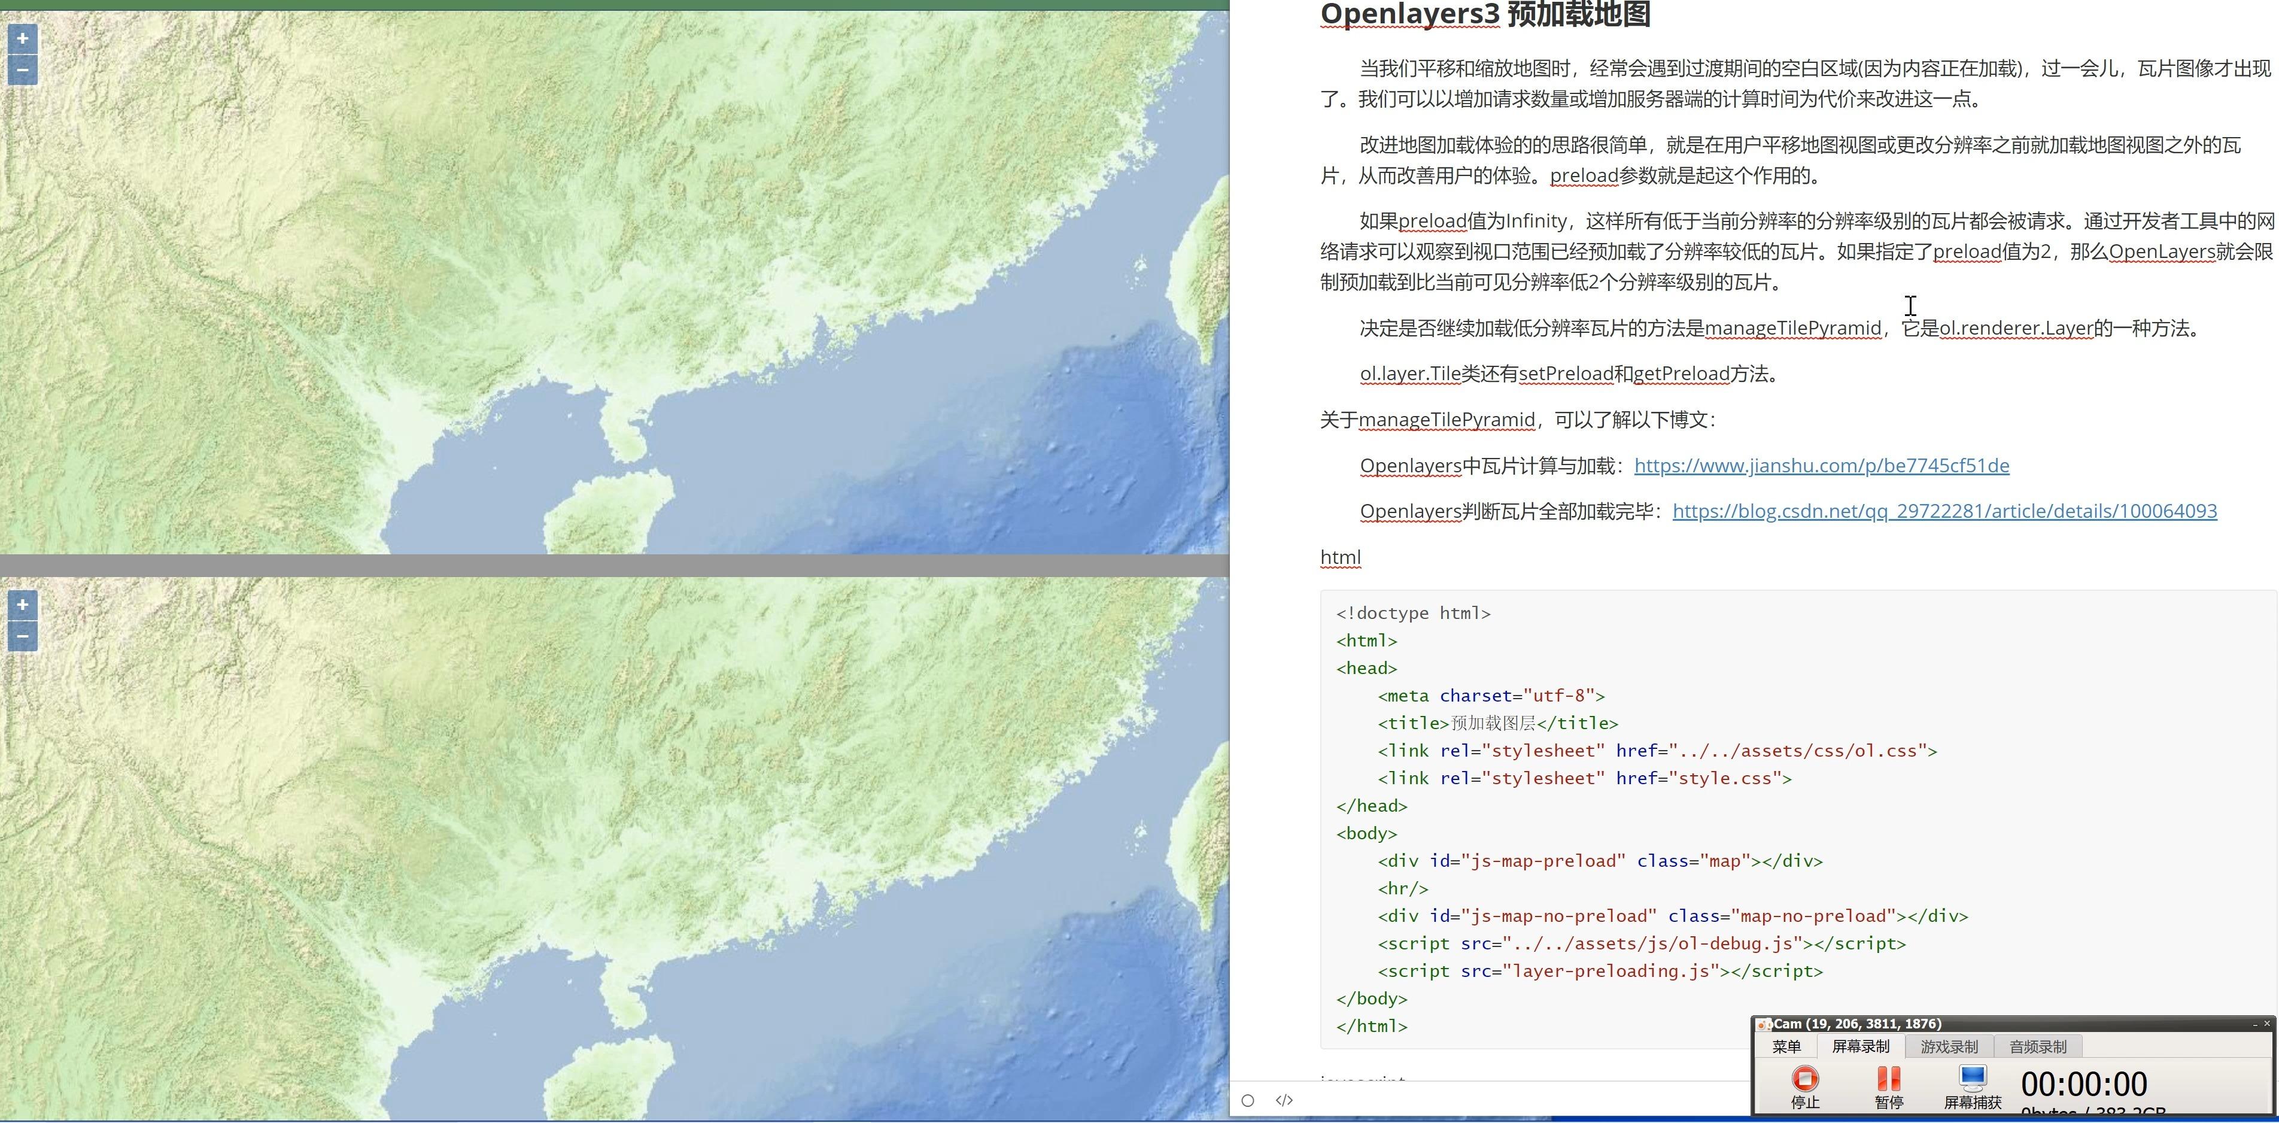Zoom in on the bottom no-preload map
The image size is (2279, 1123).
[x=22, y=605]
